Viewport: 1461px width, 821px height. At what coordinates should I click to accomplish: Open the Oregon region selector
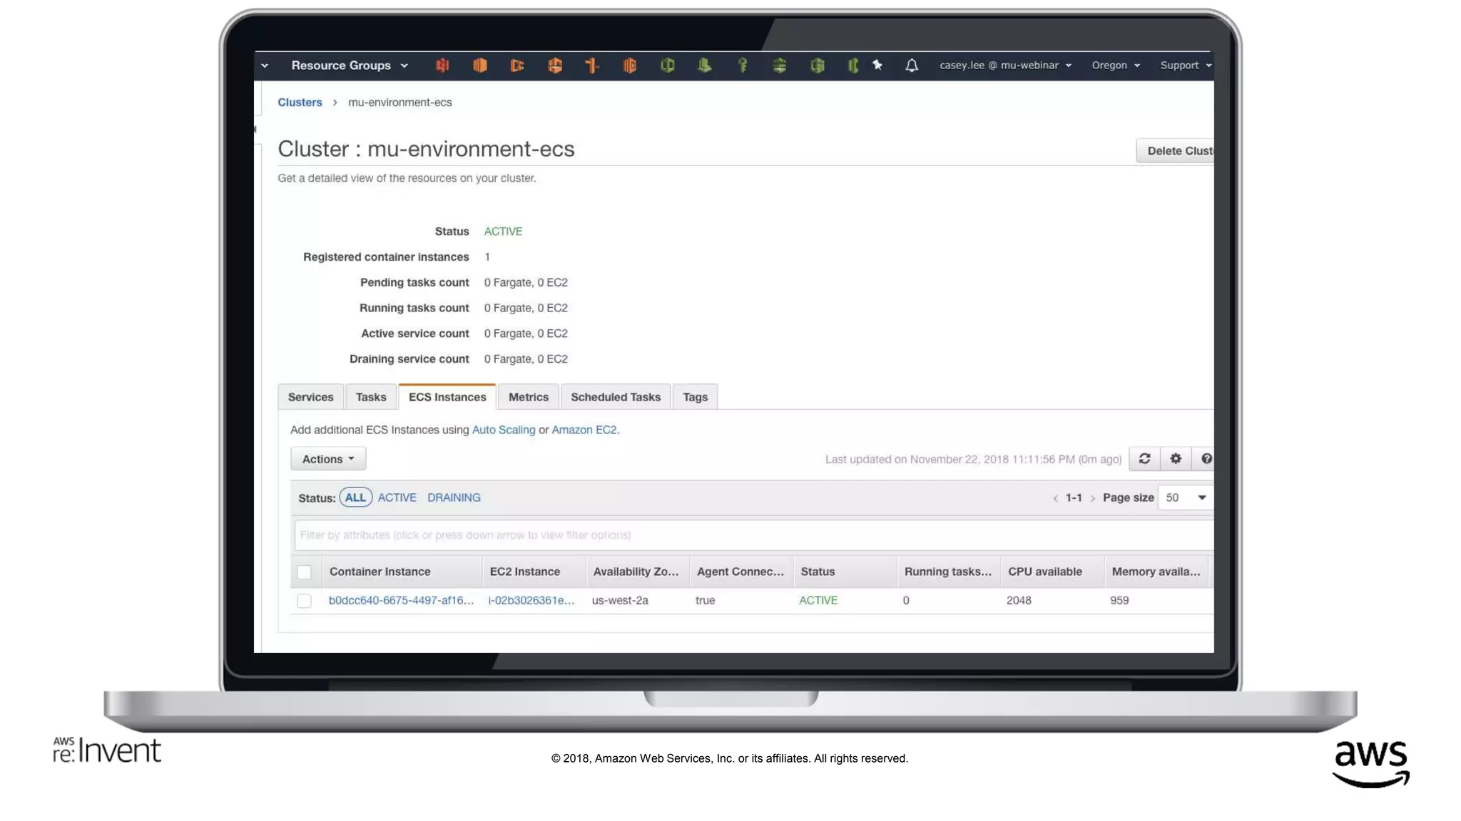pos(1116,66)
